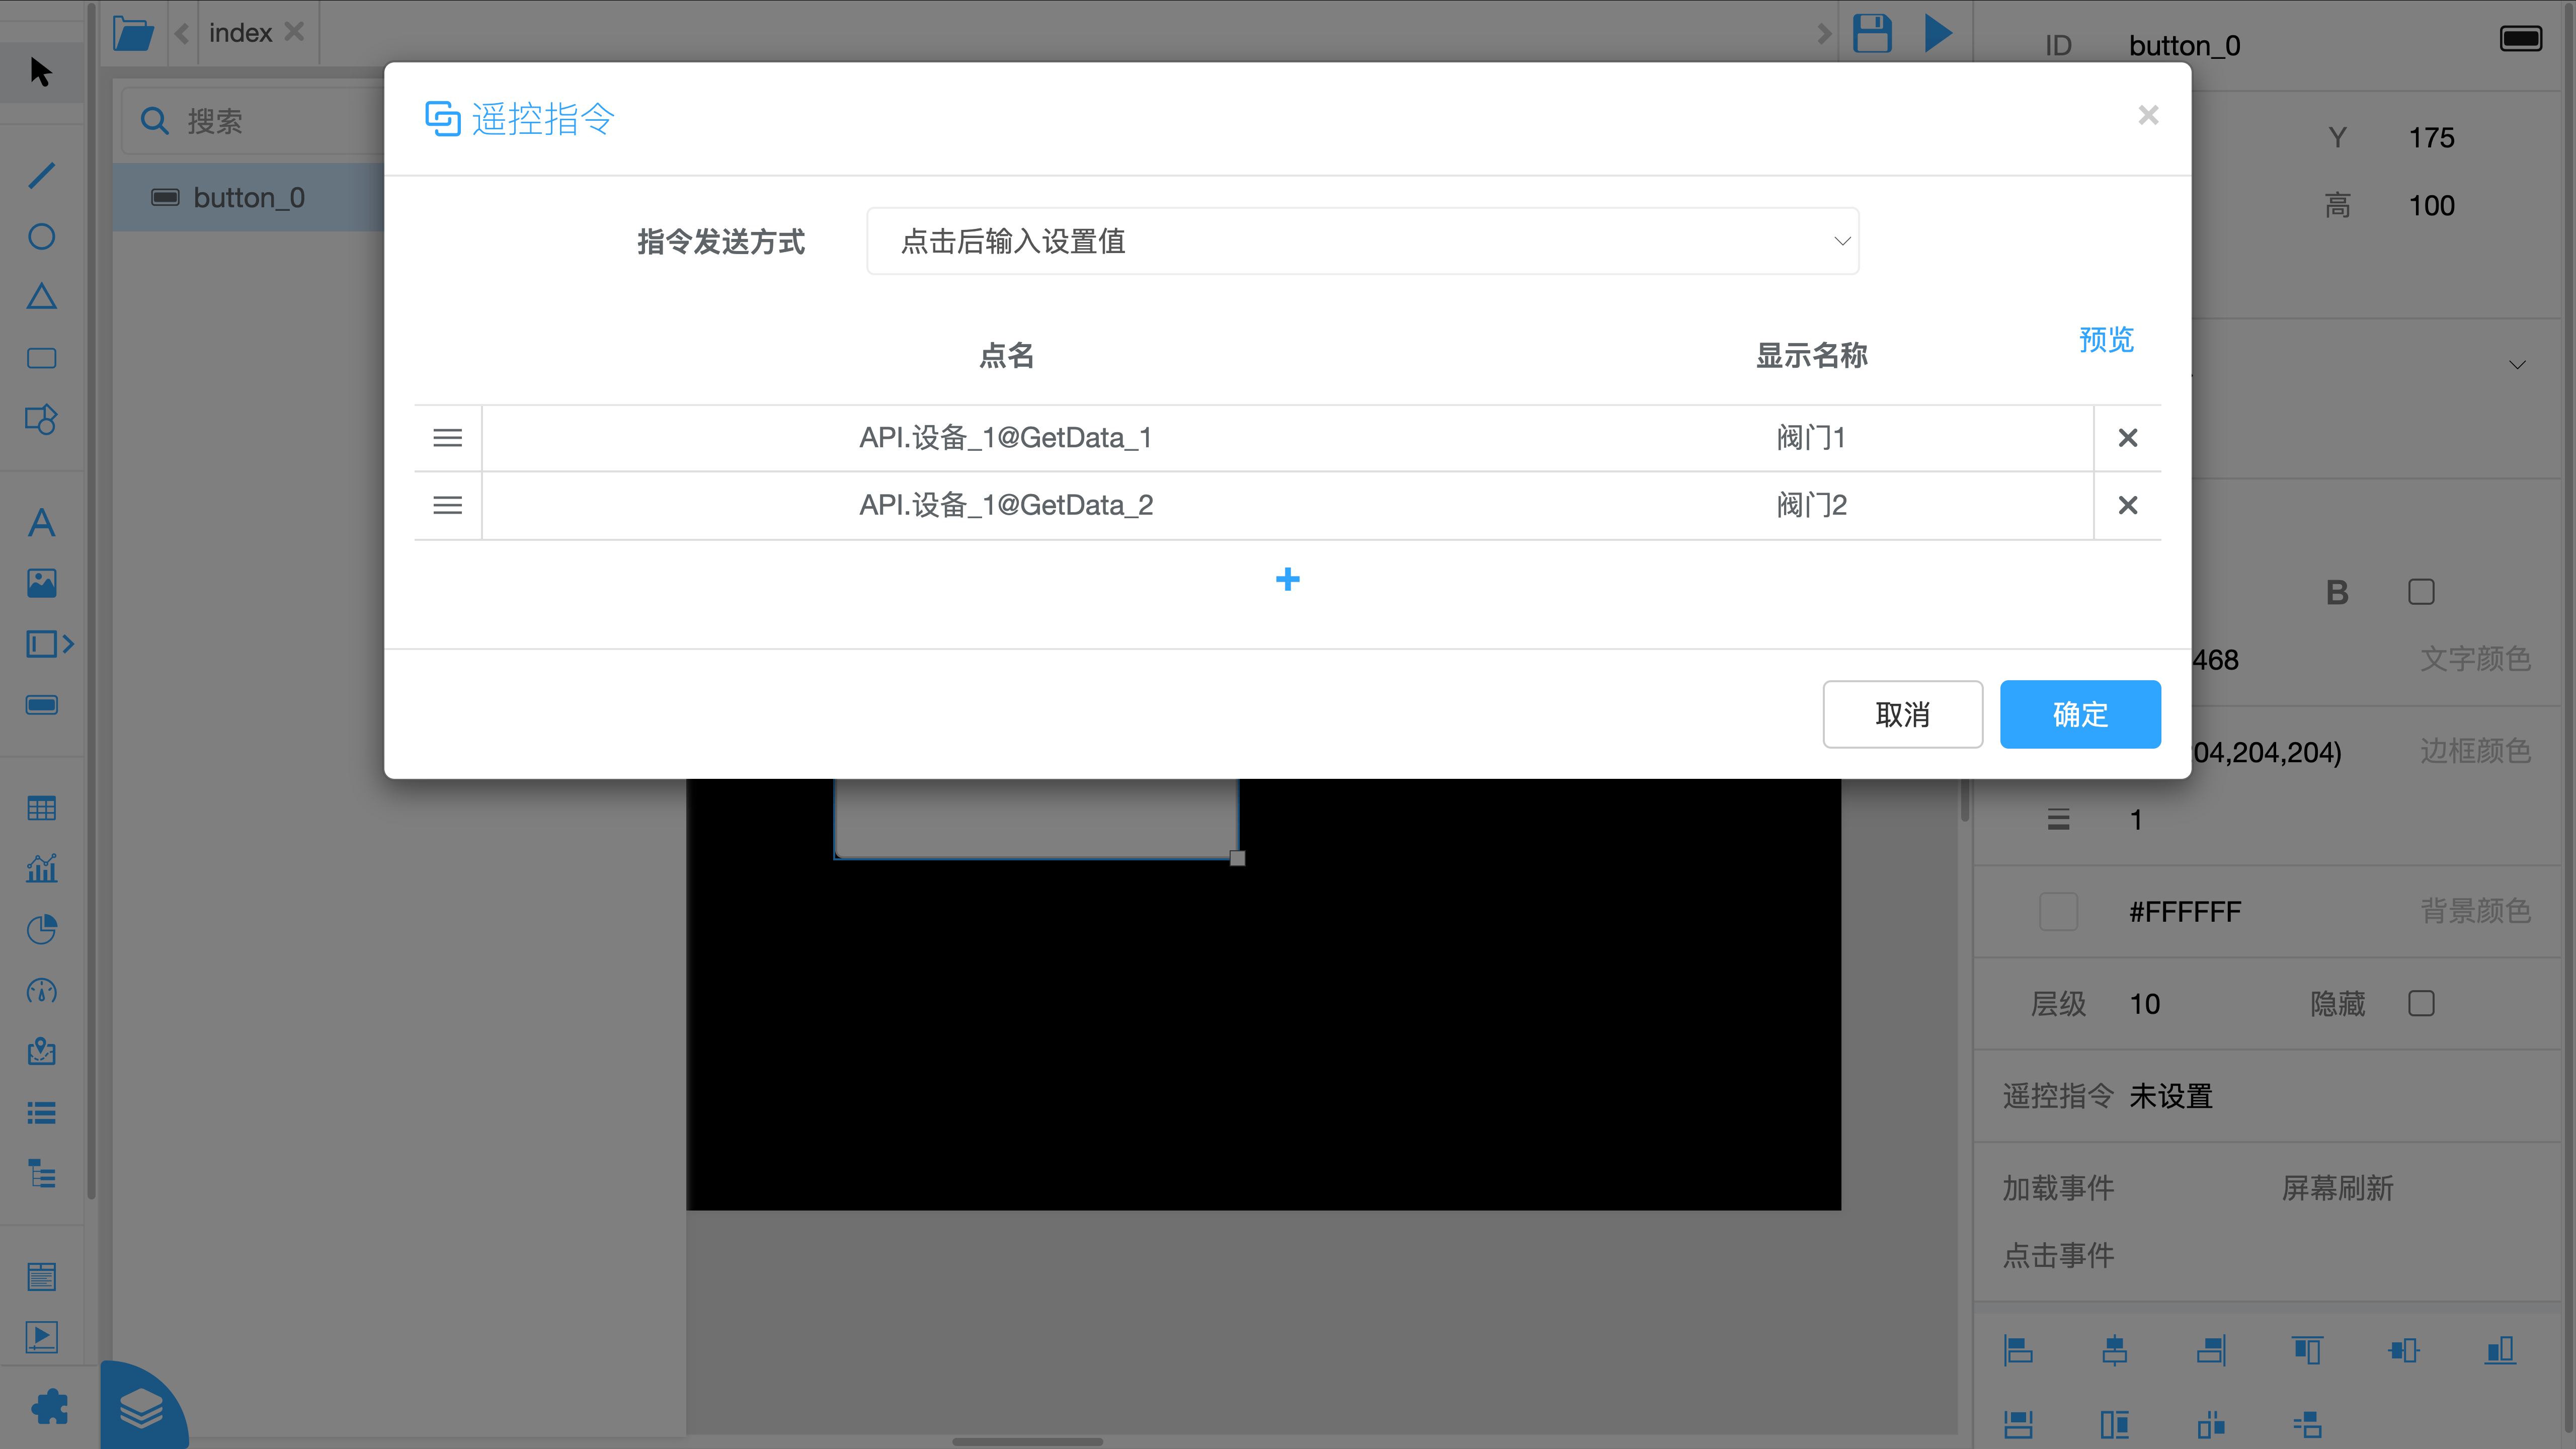Close the index tab
2576x1449 pixels.
point(294,32)
